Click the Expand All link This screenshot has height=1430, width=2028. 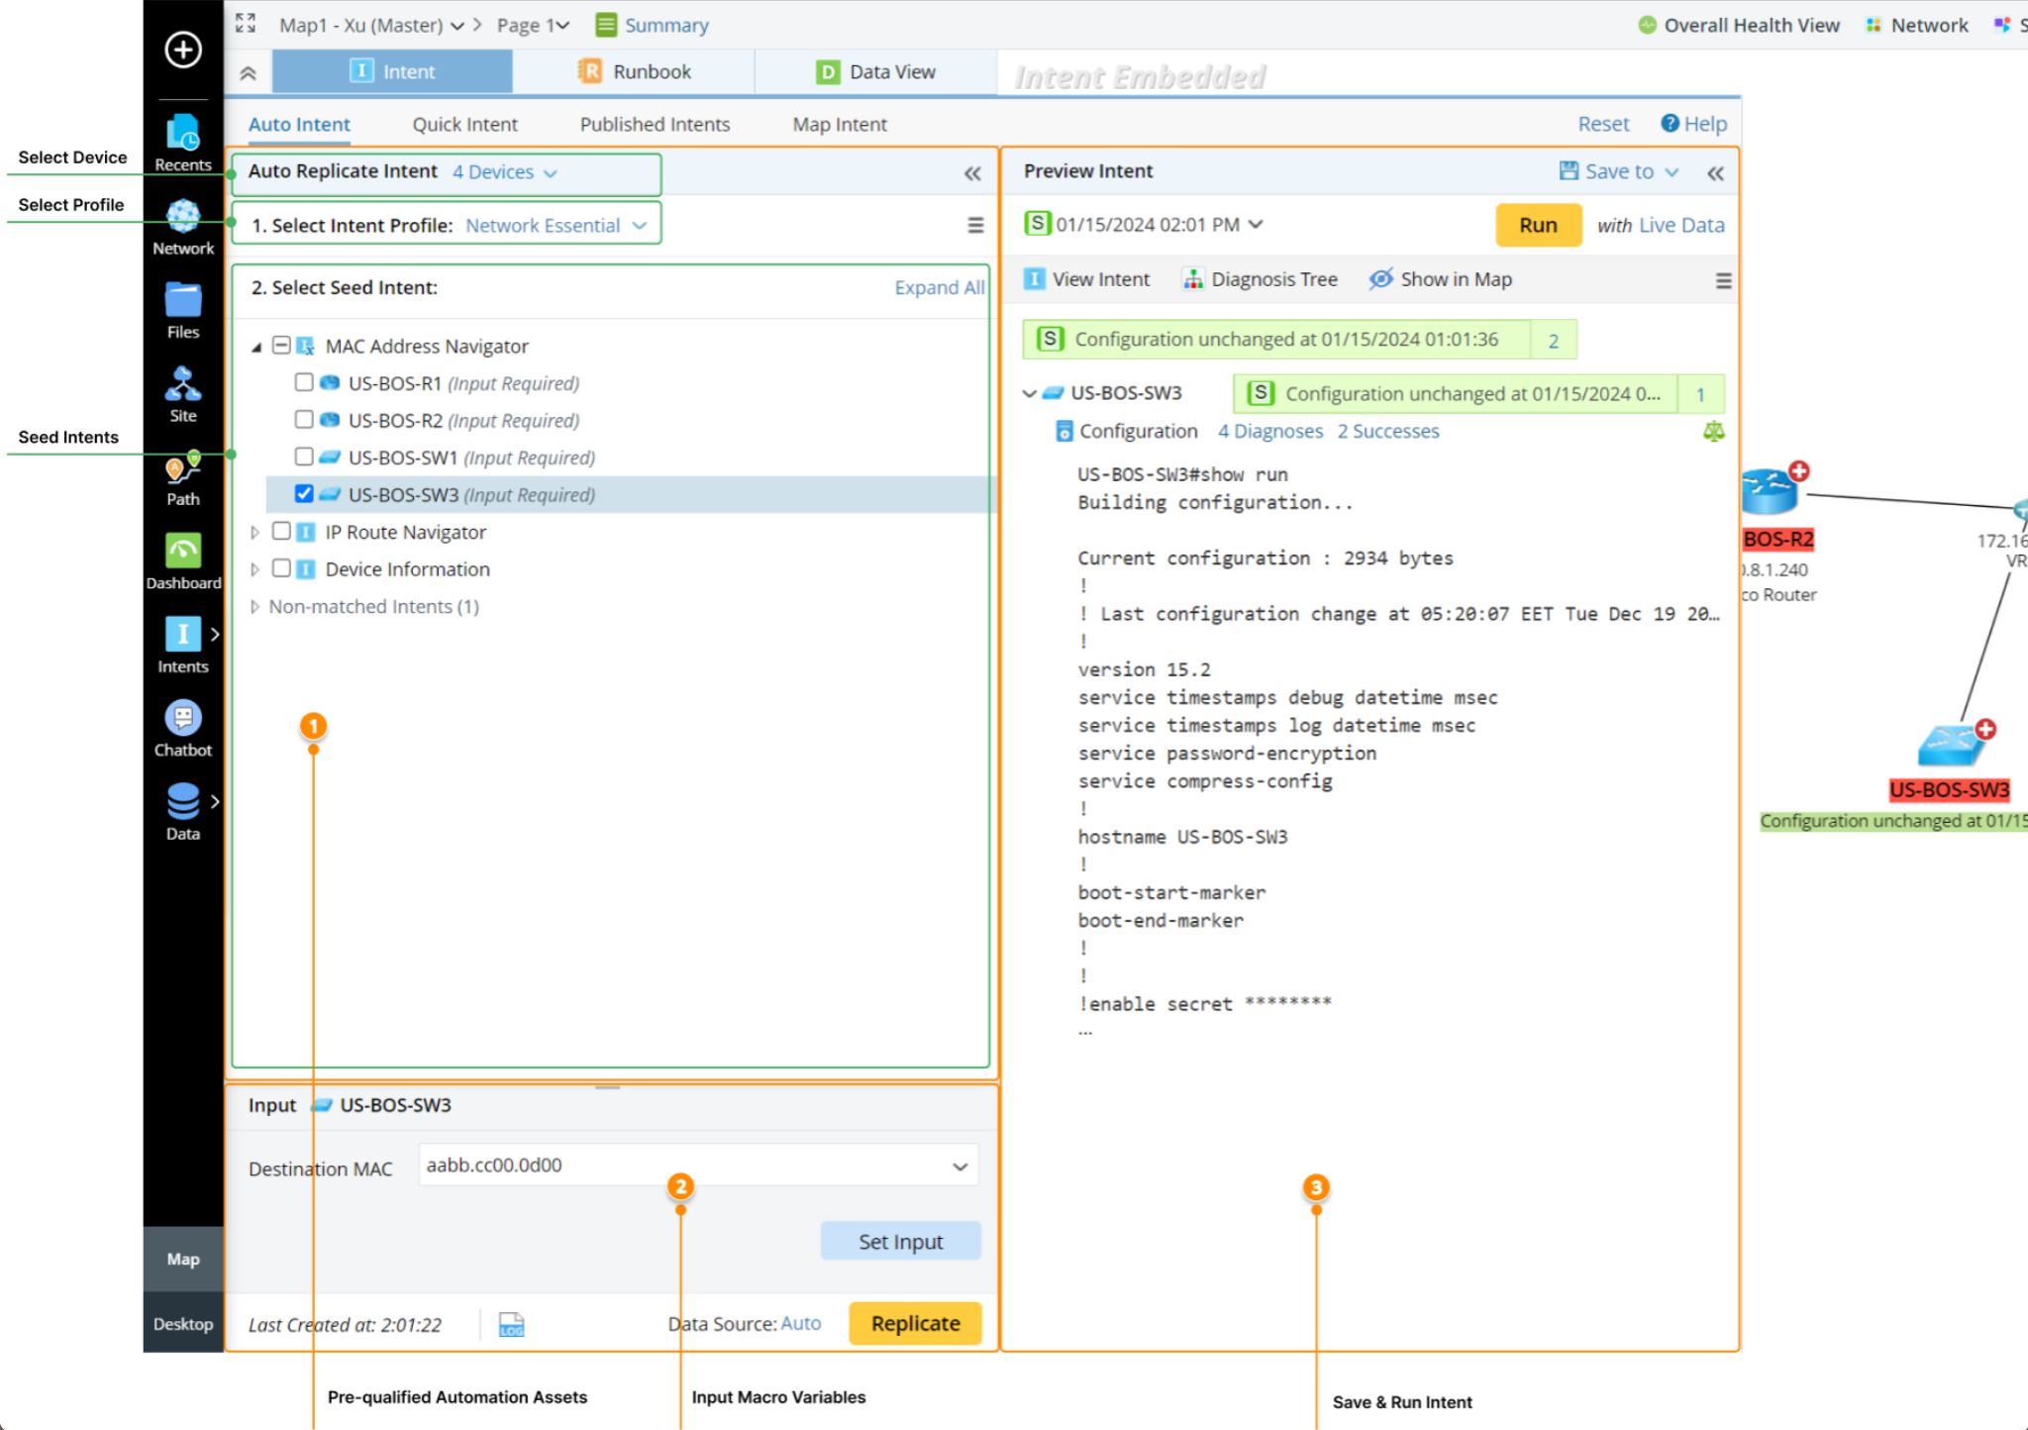pos(938,288)
